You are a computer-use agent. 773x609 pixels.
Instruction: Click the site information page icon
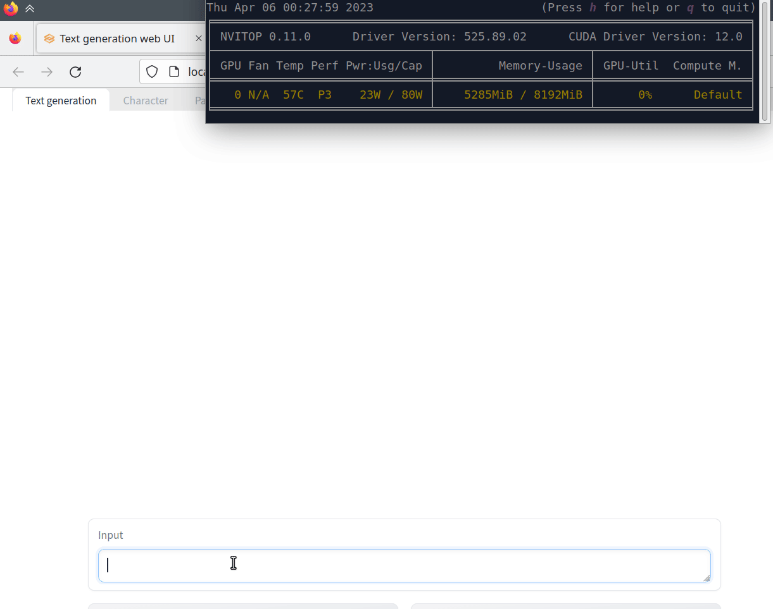pyautogui.click(x=173, y=71)
